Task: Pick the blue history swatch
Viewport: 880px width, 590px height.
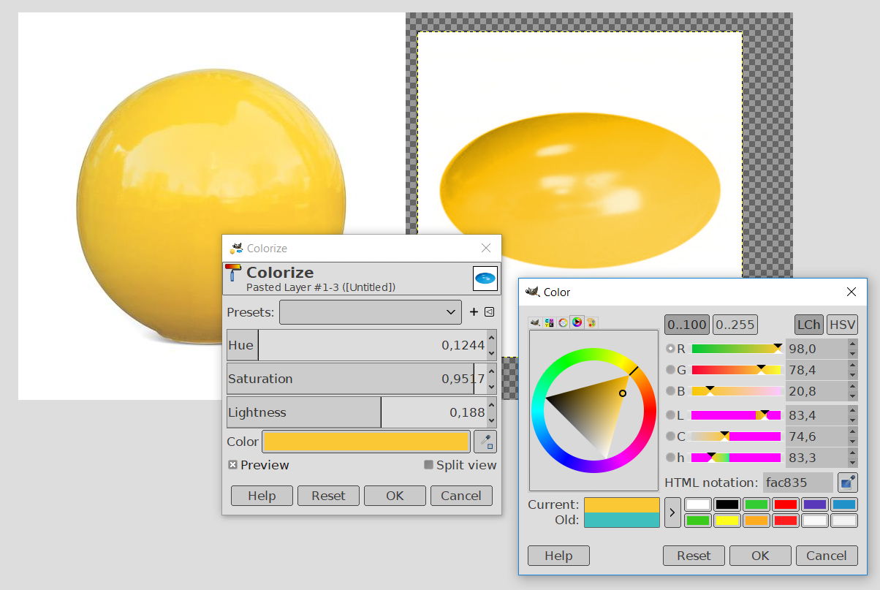Action: coord(844,504)
